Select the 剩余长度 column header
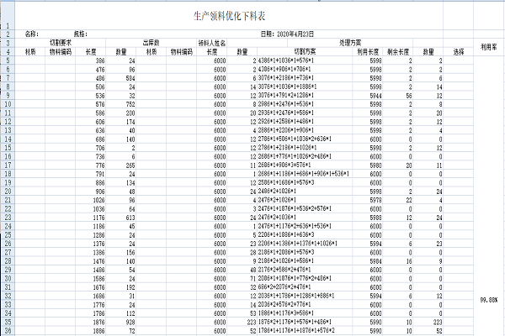Image resolution: width=505 pixels, height=336 pixels. pos(398,51)
